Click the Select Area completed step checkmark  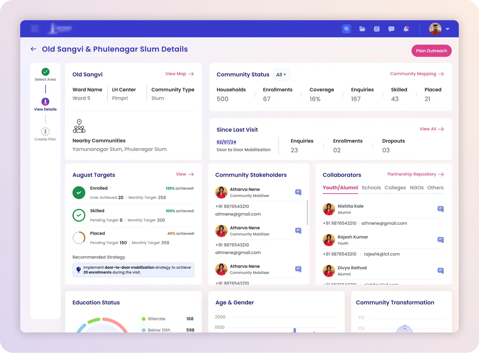(x=45, y=72)
